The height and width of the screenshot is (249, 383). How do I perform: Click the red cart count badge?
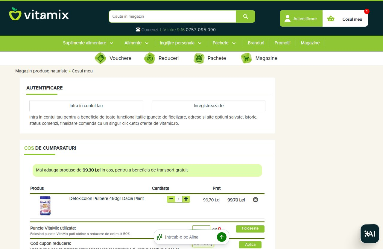click(x=367, y=11)
